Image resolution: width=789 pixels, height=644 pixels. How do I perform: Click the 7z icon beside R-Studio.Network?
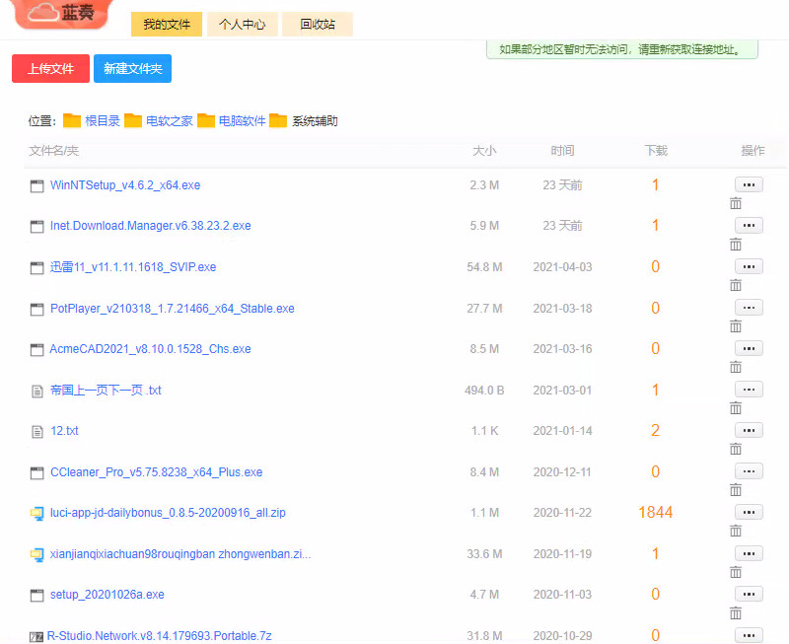[36, 637]
